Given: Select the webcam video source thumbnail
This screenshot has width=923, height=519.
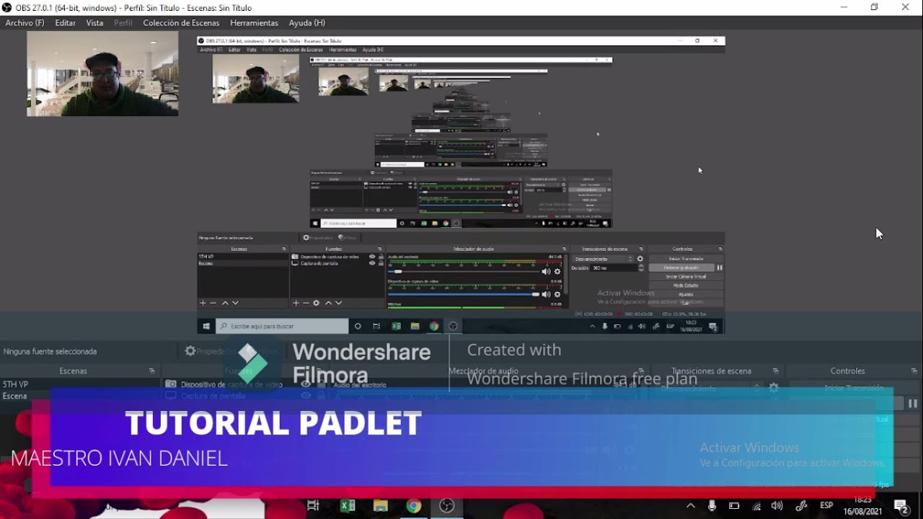Looking at the screenshot, I should (102, 74).
